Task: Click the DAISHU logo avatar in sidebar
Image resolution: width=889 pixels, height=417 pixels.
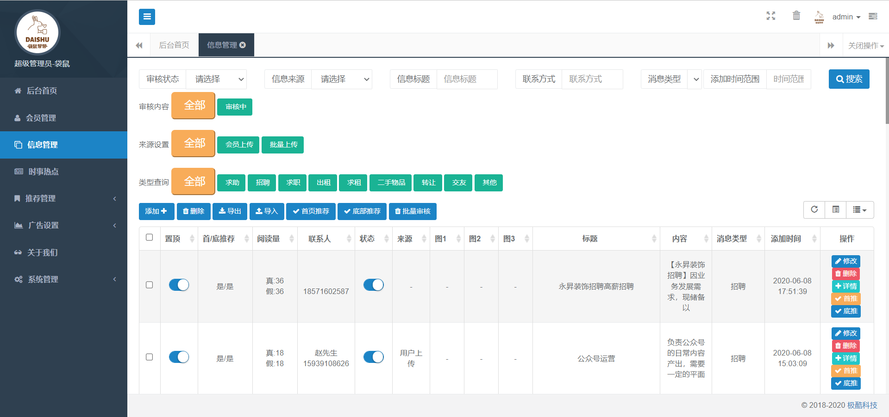Action: point(38,32)
